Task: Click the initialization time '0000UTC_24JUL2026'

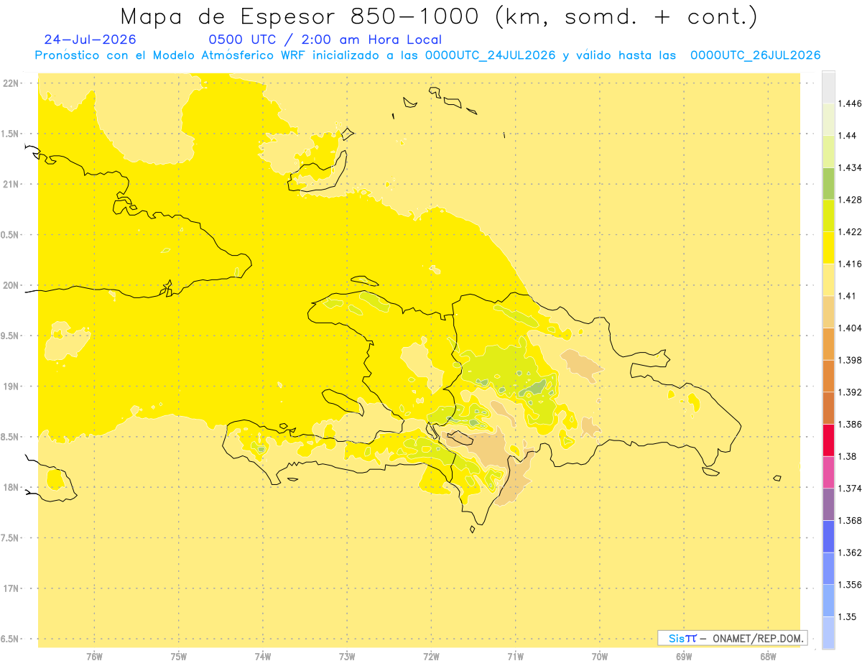Action: click(490, 55)
